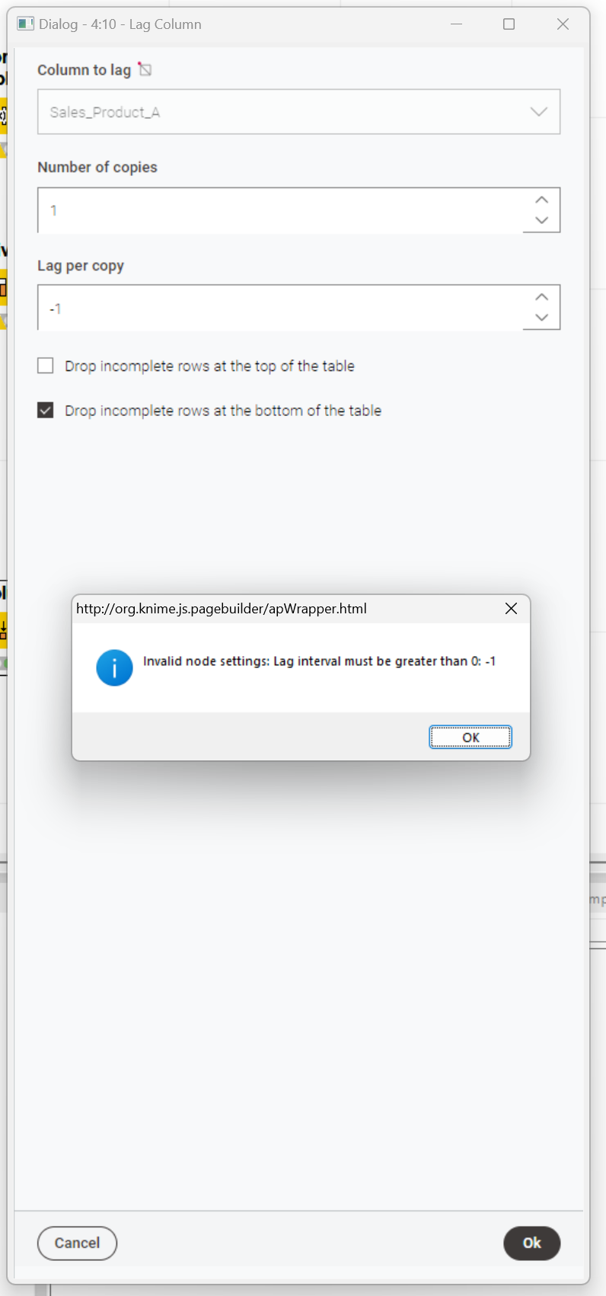Dismiss the invalid settings message with OK

point(470,737)
